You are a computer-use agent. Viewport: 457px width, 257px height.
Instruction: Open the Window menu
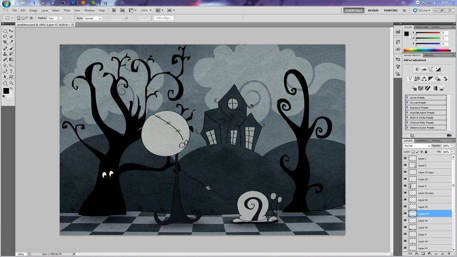click(x=89, y=10)
